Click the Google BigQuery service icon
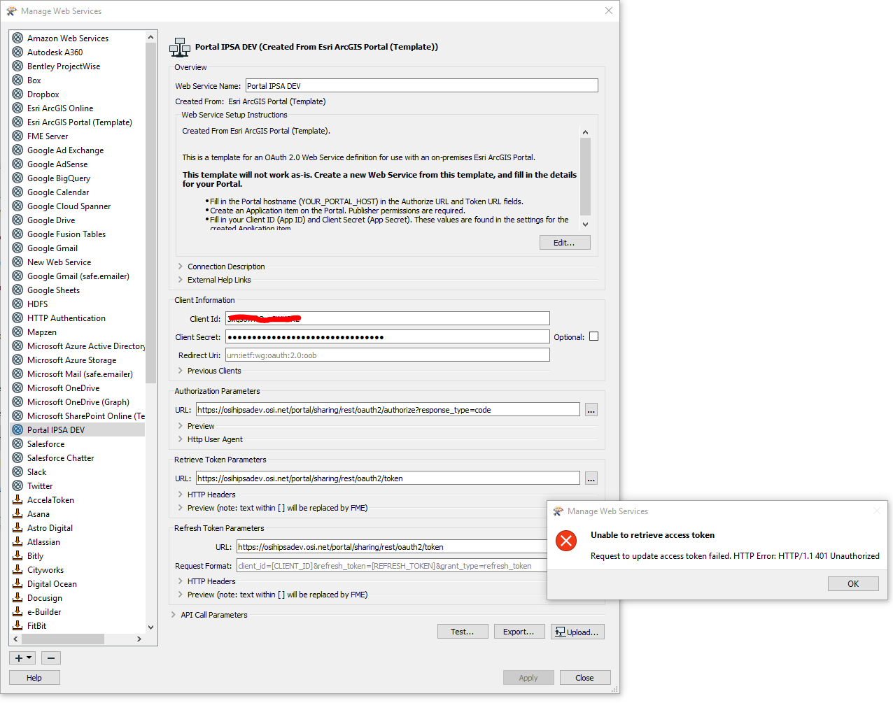The height and width of the screenshot is (703, 893). click(x=17, y=178)
